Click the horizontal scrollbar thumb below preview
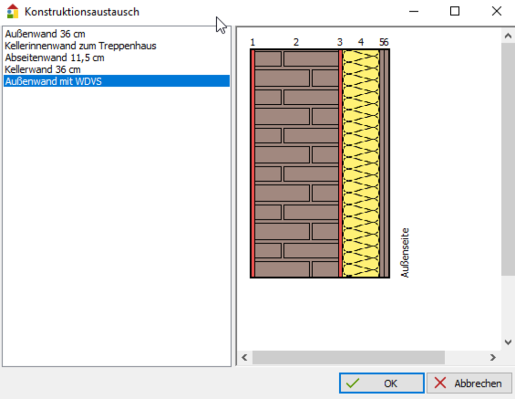Screen dimensions: 515x399 click(348, 358)
